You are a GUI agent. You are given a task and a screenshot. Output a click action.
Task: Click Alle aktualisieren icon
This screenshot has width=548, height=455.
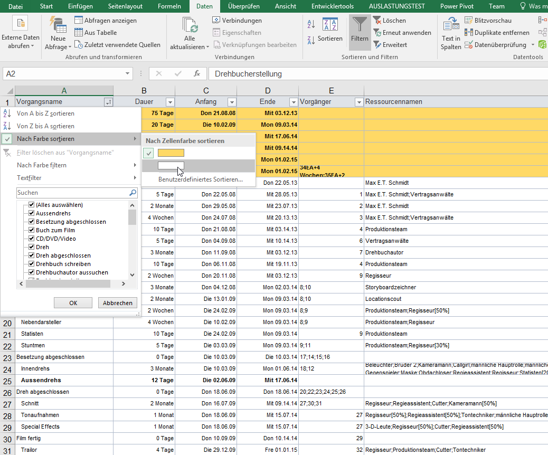point(190,25)
